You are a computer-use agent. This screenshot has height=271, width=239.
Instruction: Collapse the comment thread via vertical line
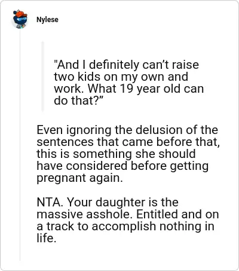20,145
